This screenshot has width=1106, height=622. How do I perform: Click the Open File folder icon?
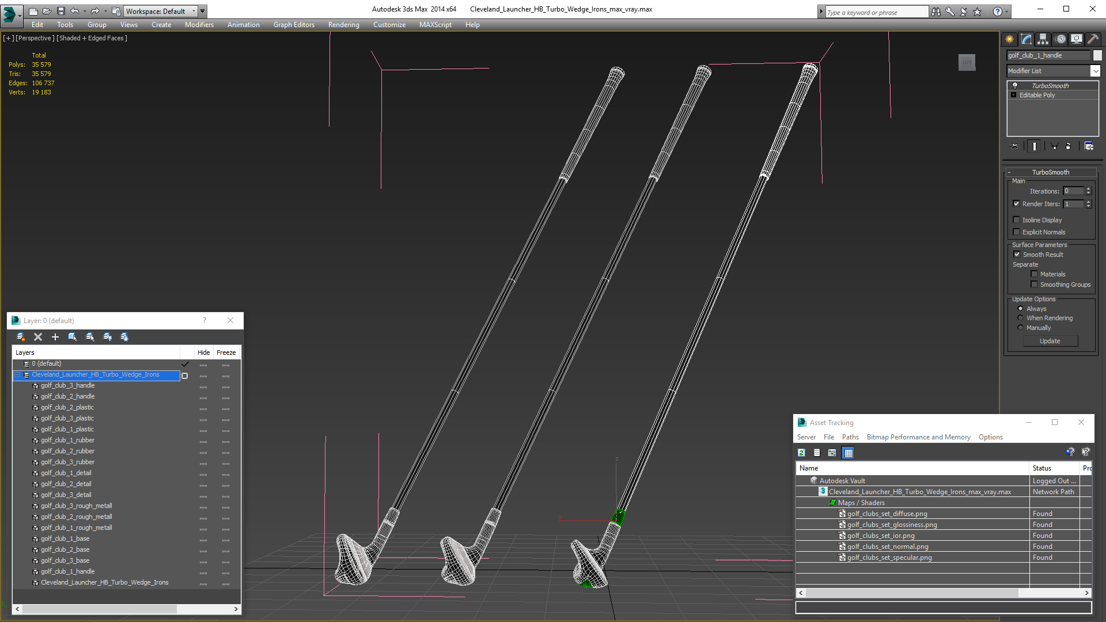tap(47, 11)
